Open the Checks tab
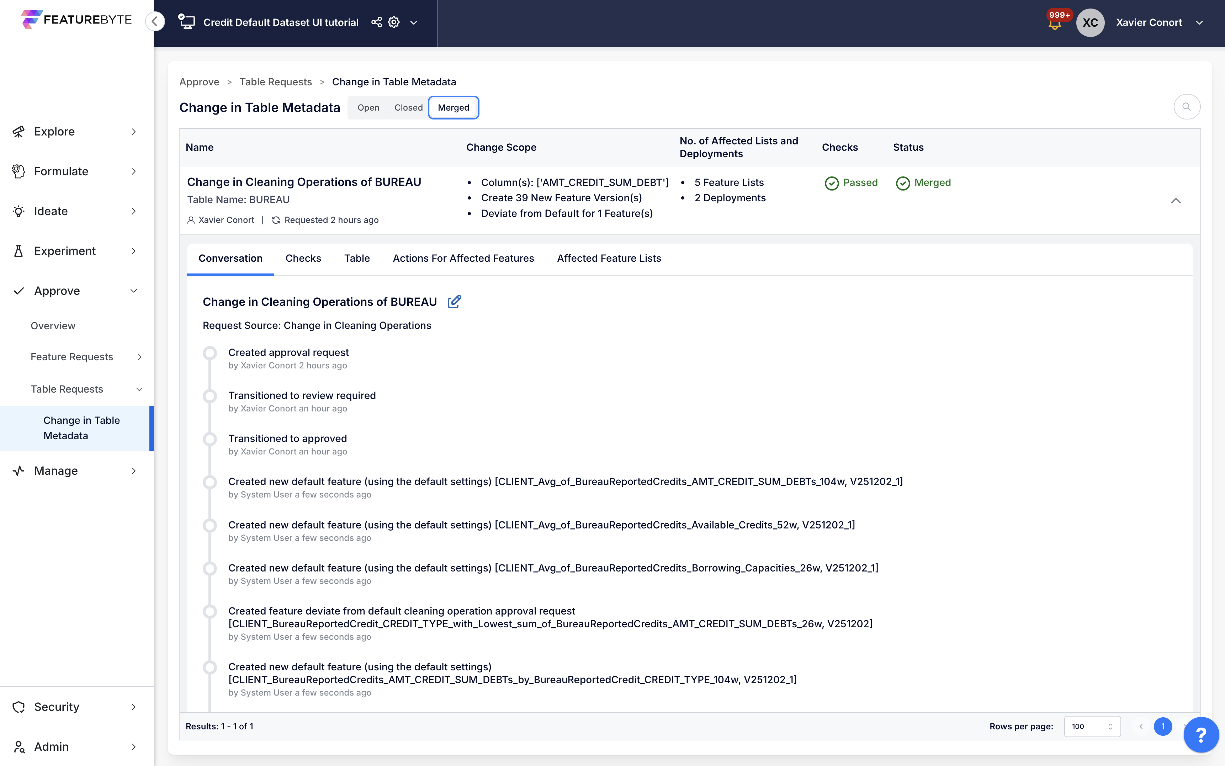Screen dimensions: 1225x766 tap(303, 259)
